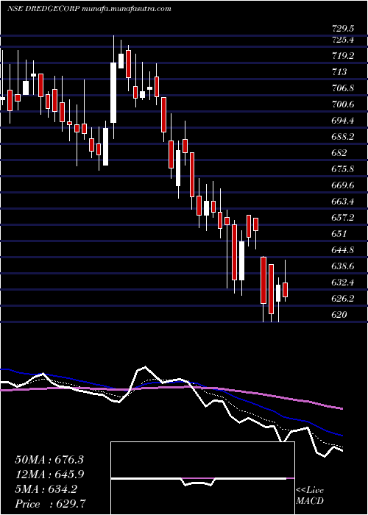Click the 706.8 price axis label
Image resolution: width=368 pixels, height=515 pixels.
coord(344,88)
